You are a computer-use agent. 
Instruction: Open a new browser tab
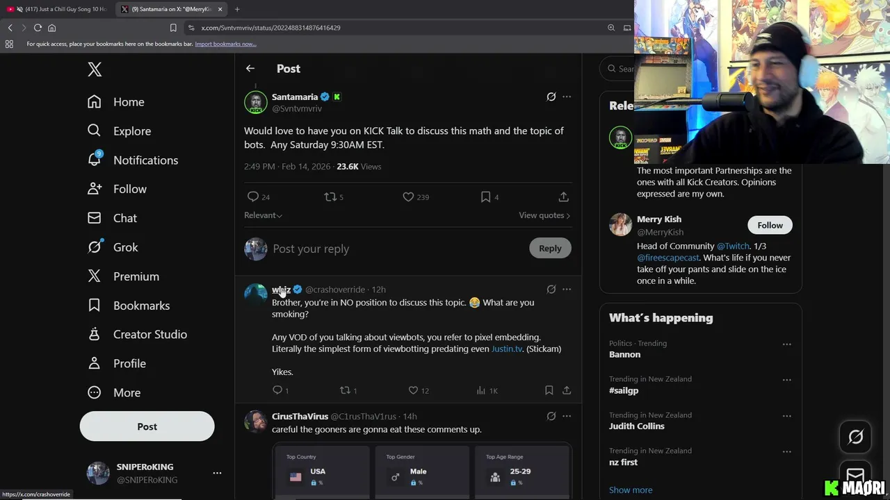point(237,9)
